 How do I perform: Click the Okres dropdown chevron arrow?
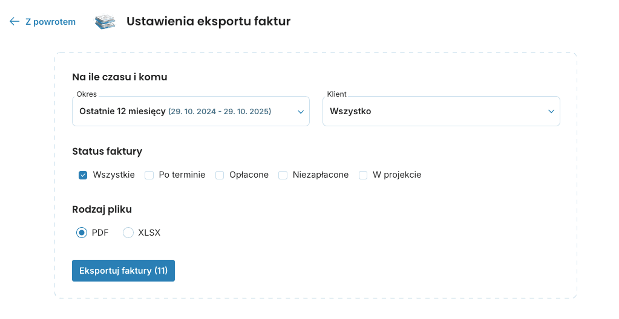coord(301,112)
